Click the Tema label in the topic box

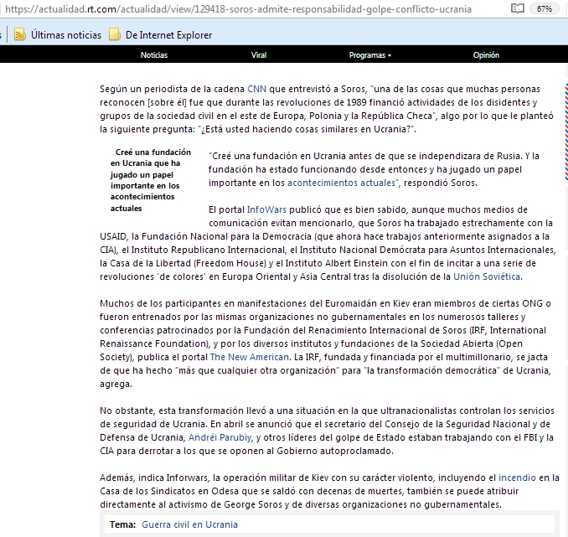tap(122, 524)
